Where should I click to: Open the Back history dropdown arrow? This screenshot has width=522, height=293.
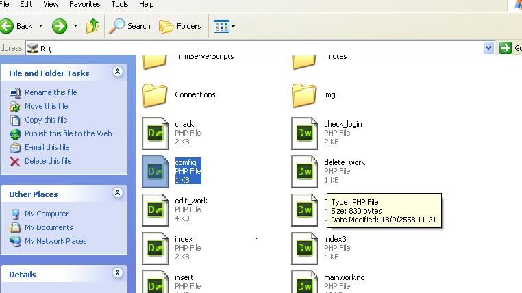coord(40,26)
